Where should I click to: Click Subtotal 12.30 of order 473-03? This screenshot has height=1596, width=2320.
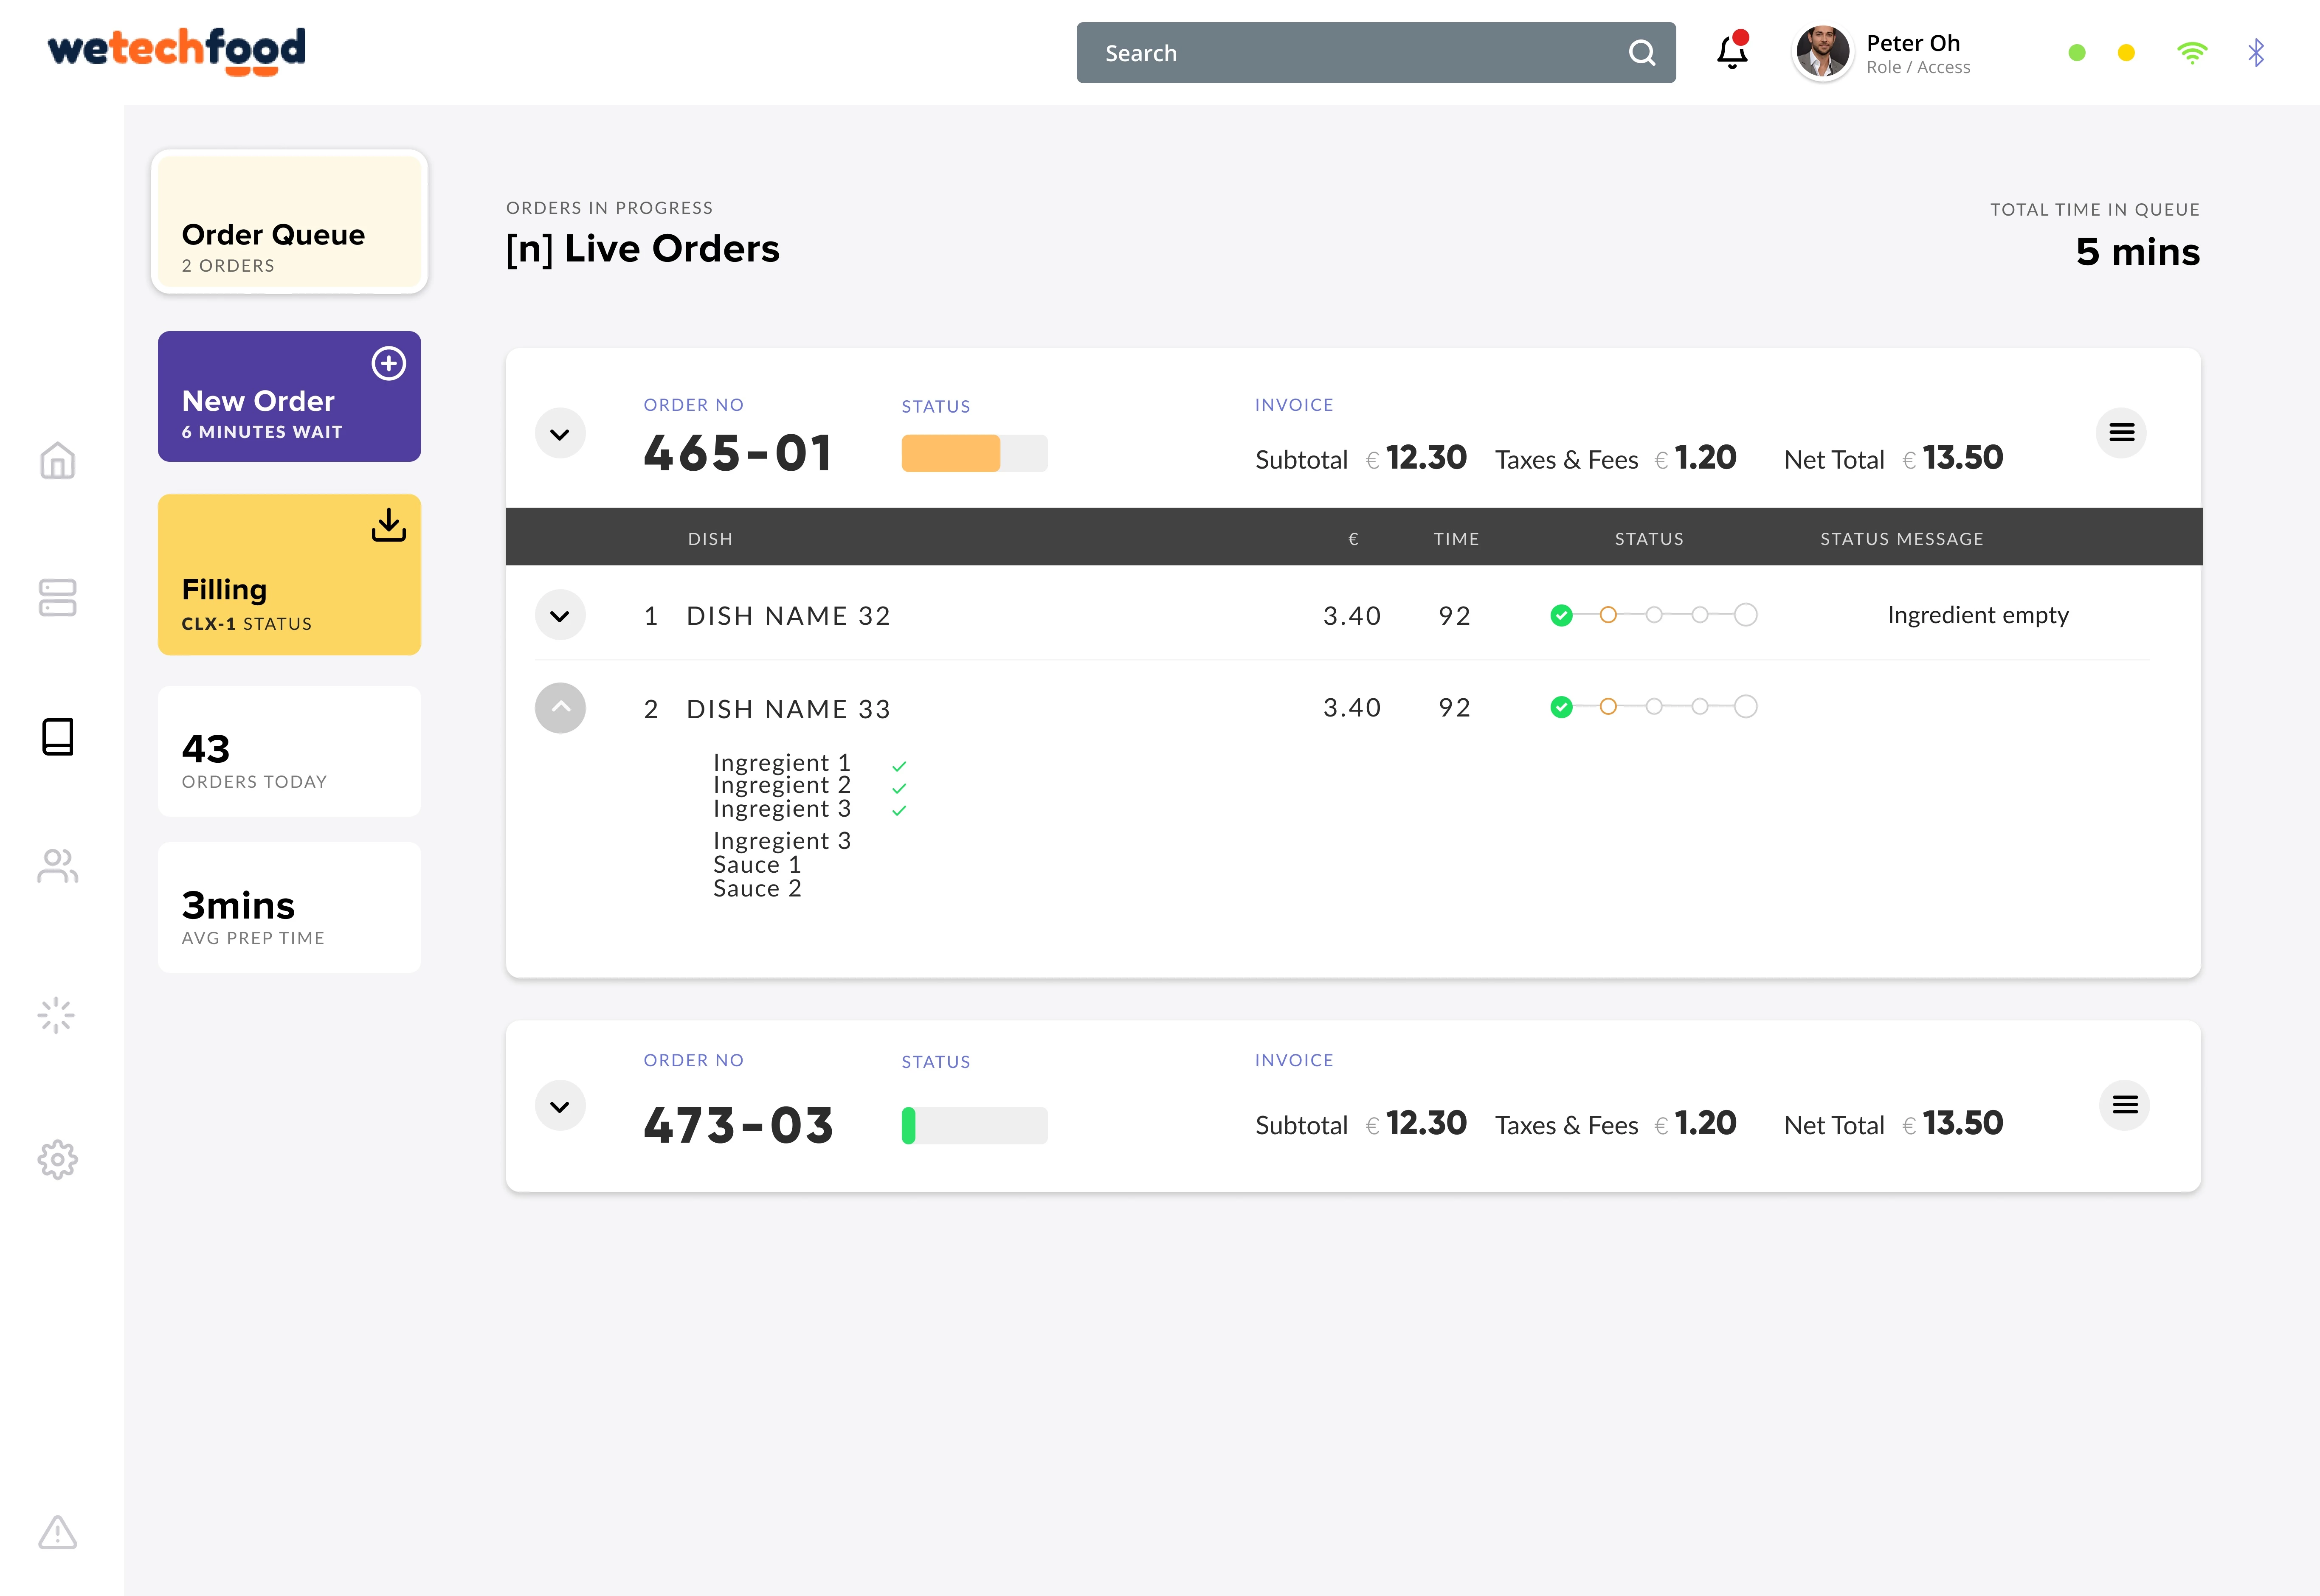[x=1361, y=1124]
